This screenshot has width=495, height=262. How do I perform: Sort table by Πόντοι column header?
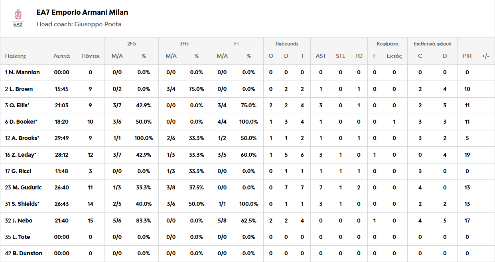(91, 56)
